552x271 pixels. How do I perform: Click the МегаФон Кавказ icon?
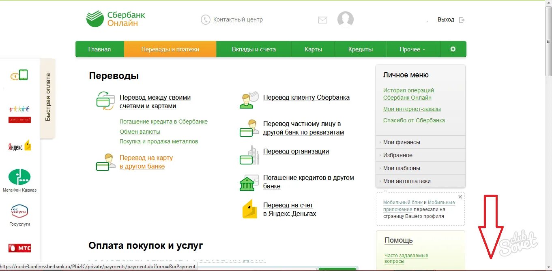pyautogui.click(x=19, y=177)
